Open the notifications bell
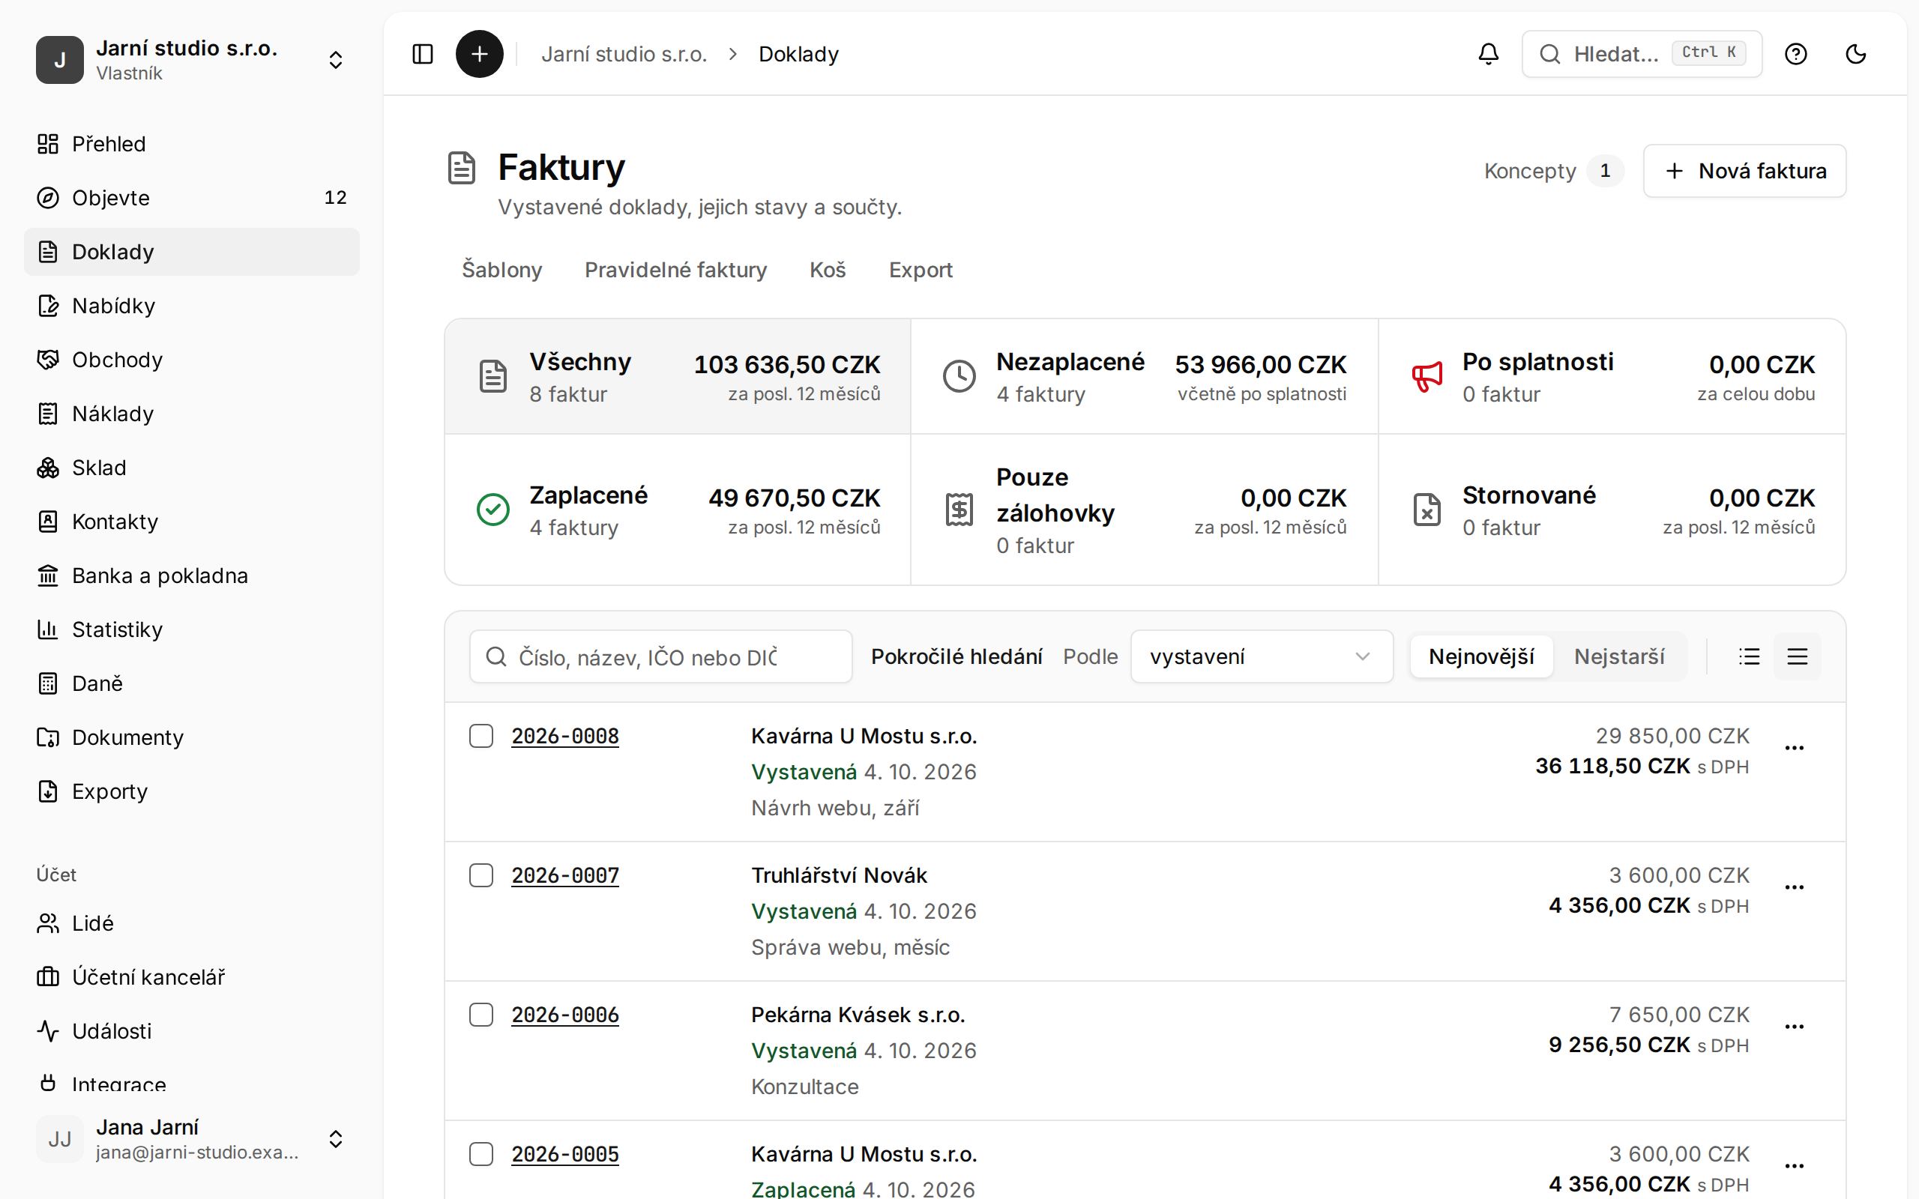 tap(1489, 54)
